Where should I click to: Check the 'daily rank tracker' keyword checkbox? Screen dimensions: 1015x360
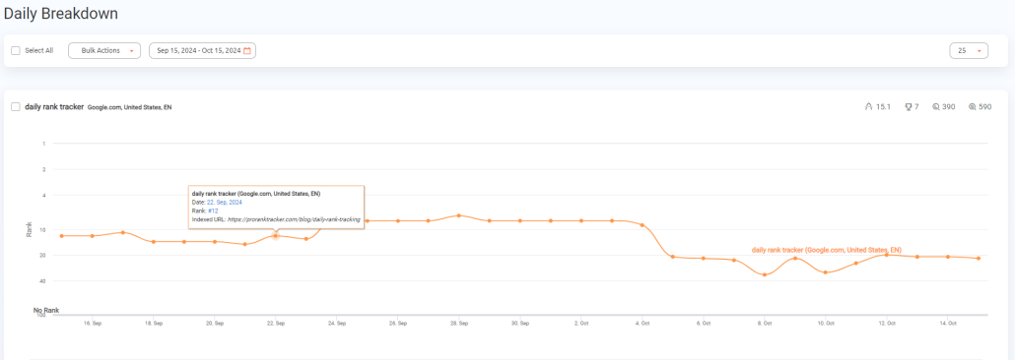(x=16, y=106)
